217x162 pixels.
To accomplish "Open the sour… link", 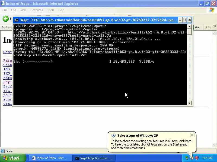I will [8, 99].
